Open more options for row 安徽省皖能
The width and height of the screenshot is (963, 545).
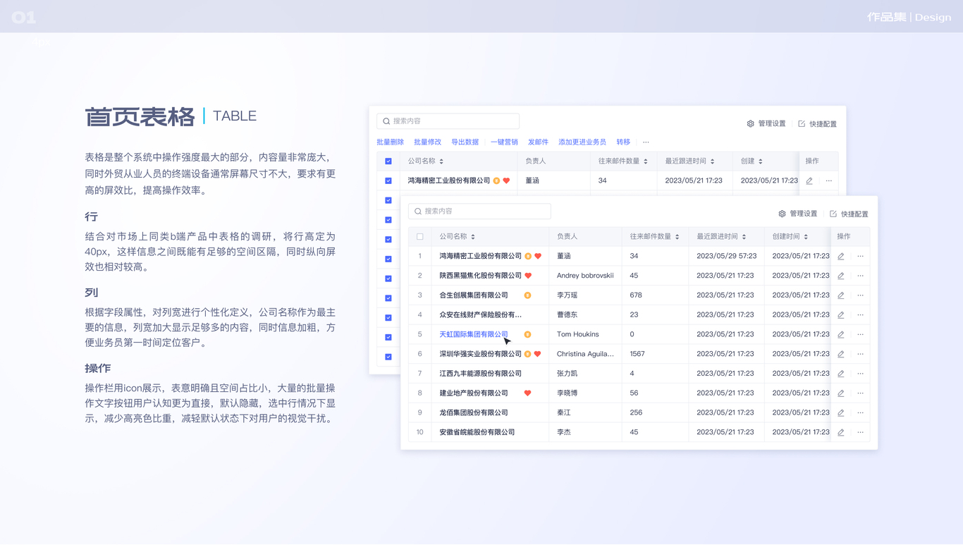click(x=861, y=432)
